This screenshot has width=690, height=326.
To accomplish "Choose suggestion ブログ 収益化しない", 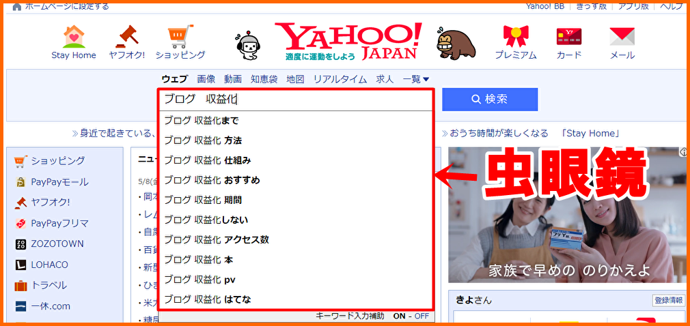I will tap(296, 220).
